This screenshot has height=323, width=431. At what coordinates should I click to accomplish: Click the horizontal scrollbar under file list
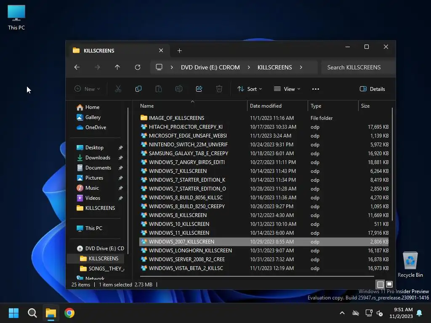pos(257,276)
